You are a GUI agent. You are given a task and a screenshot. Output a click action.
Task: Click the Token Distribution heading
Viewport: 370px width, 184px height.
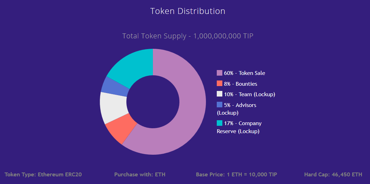188,11
